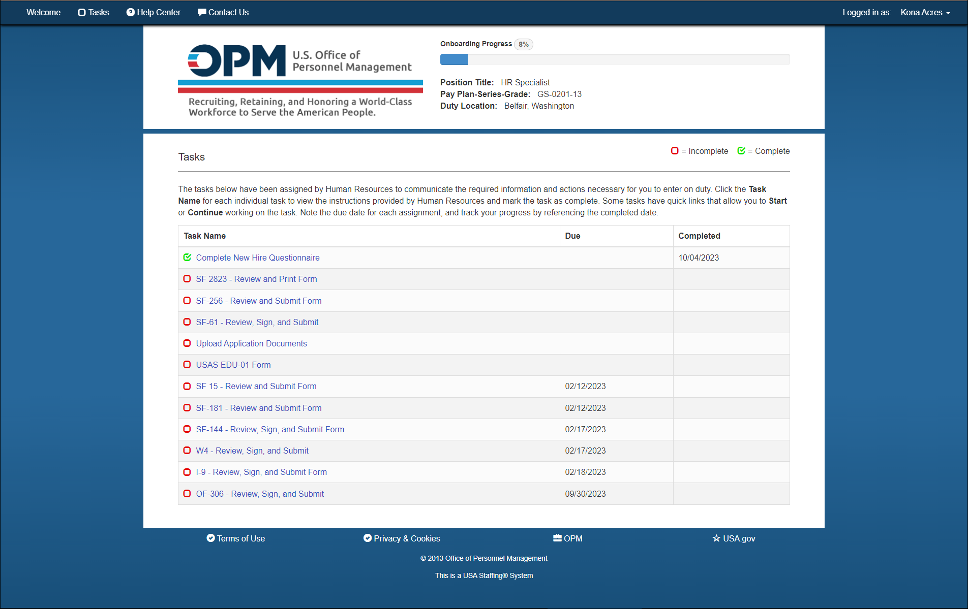Viewport: 968px width, 609px height.
Task: Click the Tasks section heading
Action: pyautogui.click(x=192, y=157)
